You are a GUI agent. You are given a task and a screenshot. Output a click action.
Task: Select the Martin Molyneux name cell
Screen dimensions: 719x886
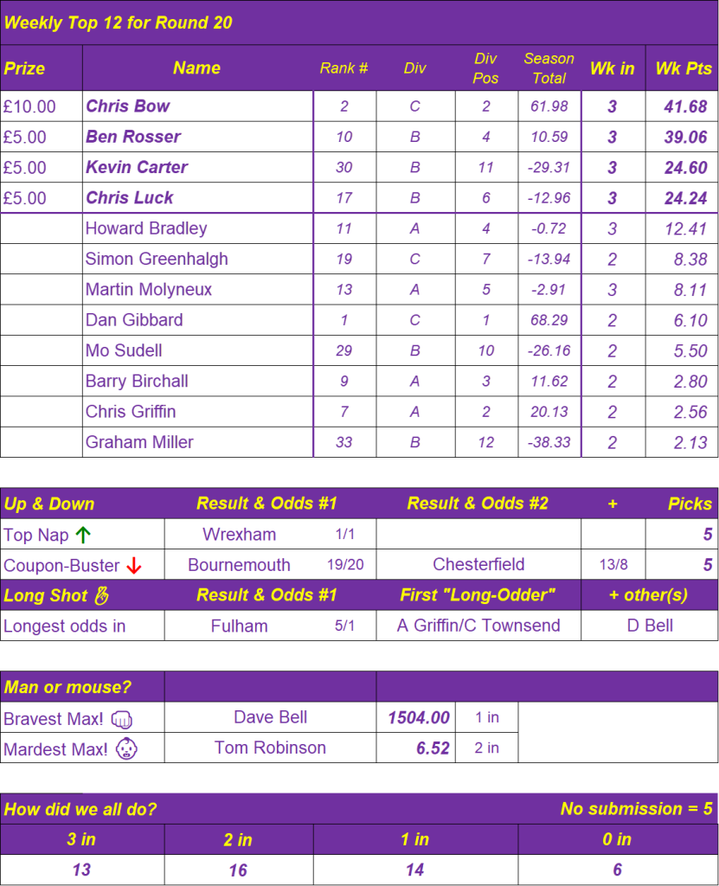click(x=198, y=289)
